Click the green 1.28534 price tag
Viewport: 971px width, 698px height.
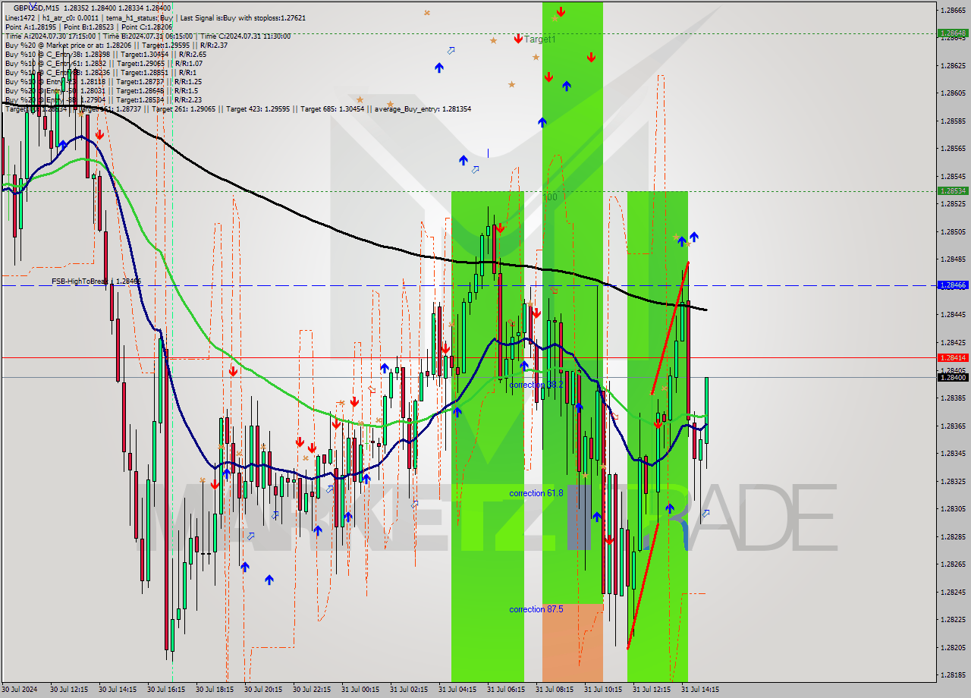tap(953, 190)
